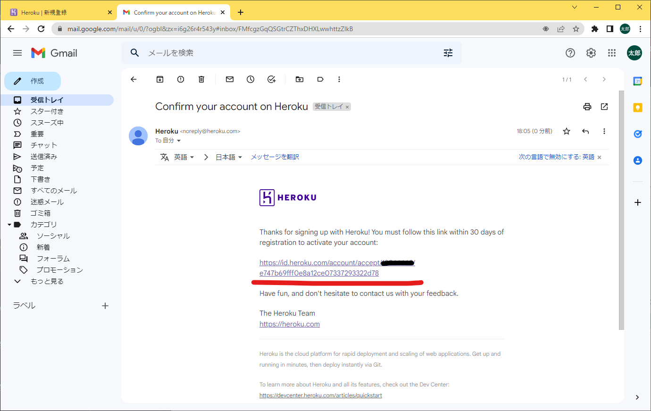Open more actions in email toolbar
This screenshot has height=411, width=651.
(x=339, y=79)
